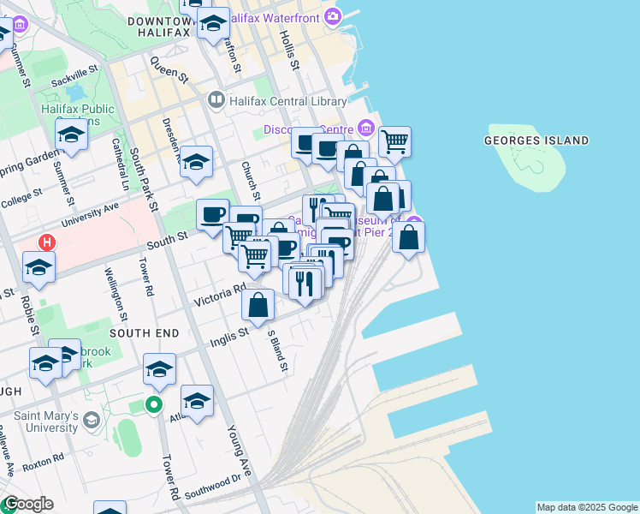Screen dimensions: 640x514
Task: Click the Halifax Central Library book icon
Action: tap(216, 100)
